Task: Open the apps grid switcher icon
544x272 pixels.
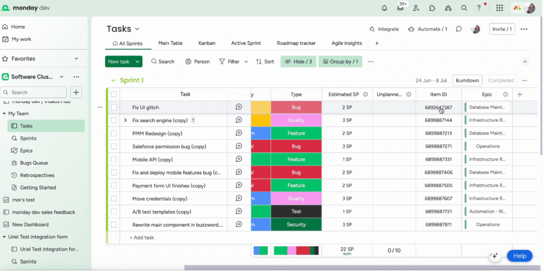Action: coord(499,8)
